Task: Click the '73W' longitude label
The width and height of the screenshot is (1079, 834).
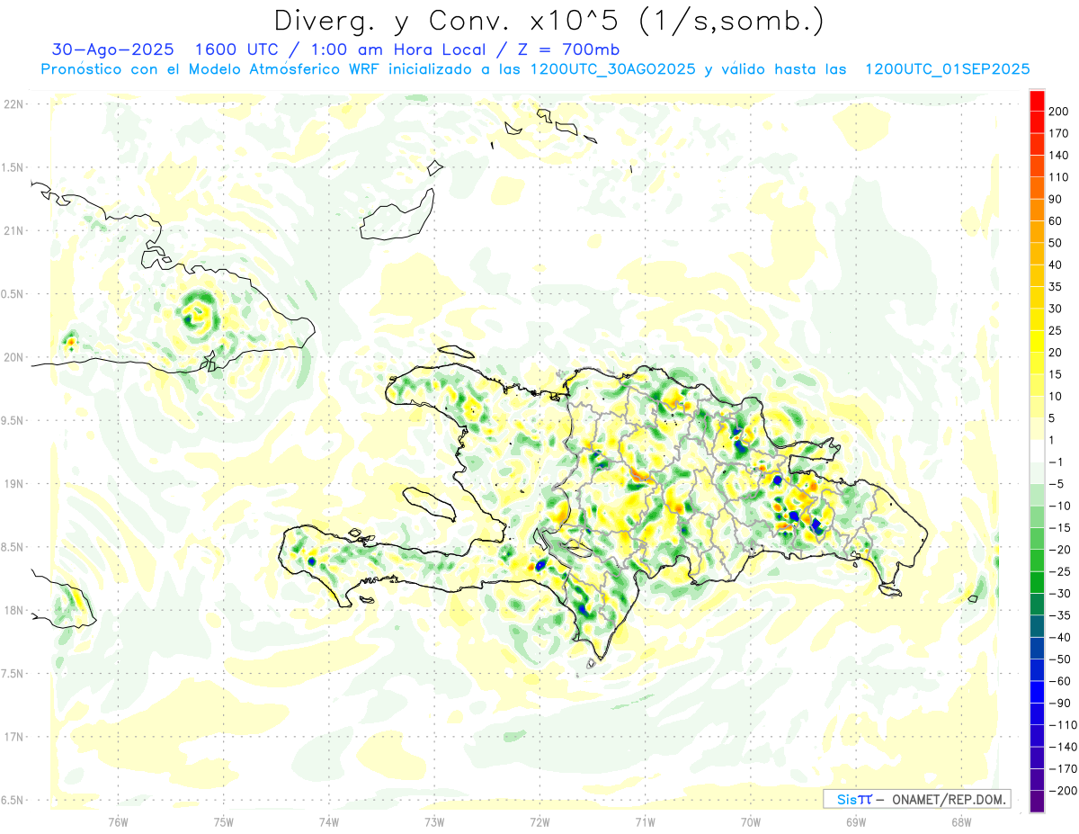Action: (434, 821)
